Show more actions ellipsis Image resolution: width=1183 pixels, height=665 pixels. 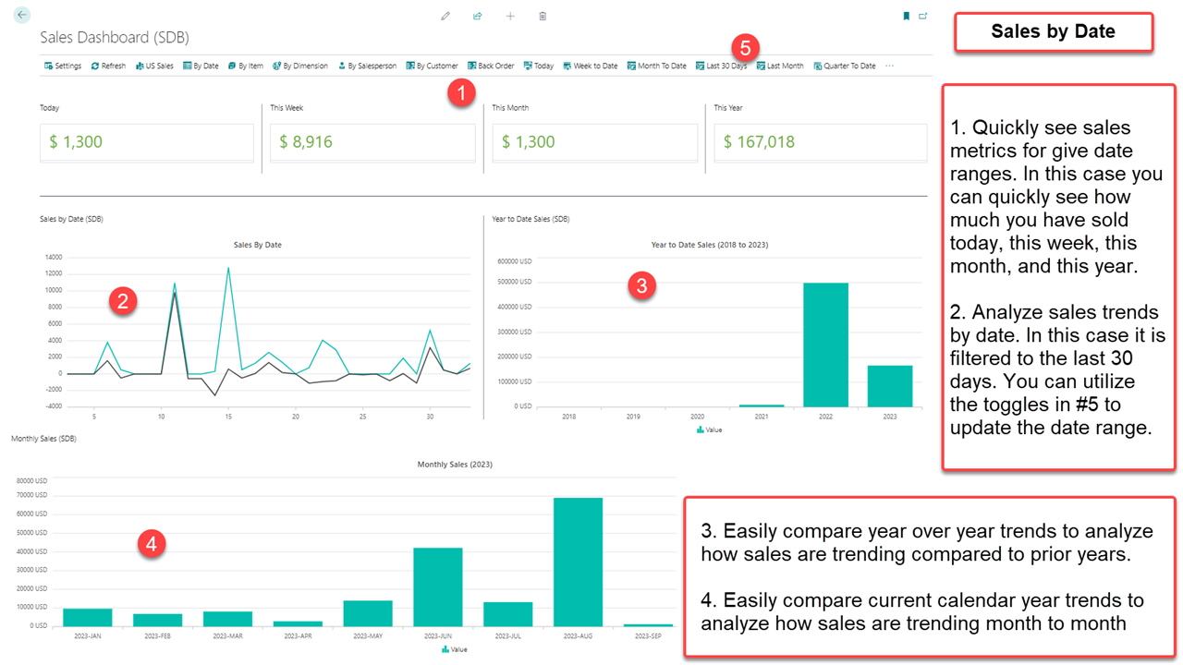890,66
